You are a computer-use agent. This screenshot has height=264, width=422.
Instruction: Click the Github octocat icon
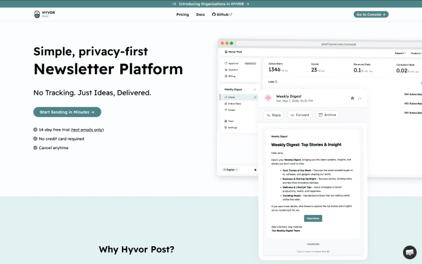[214, 15]
